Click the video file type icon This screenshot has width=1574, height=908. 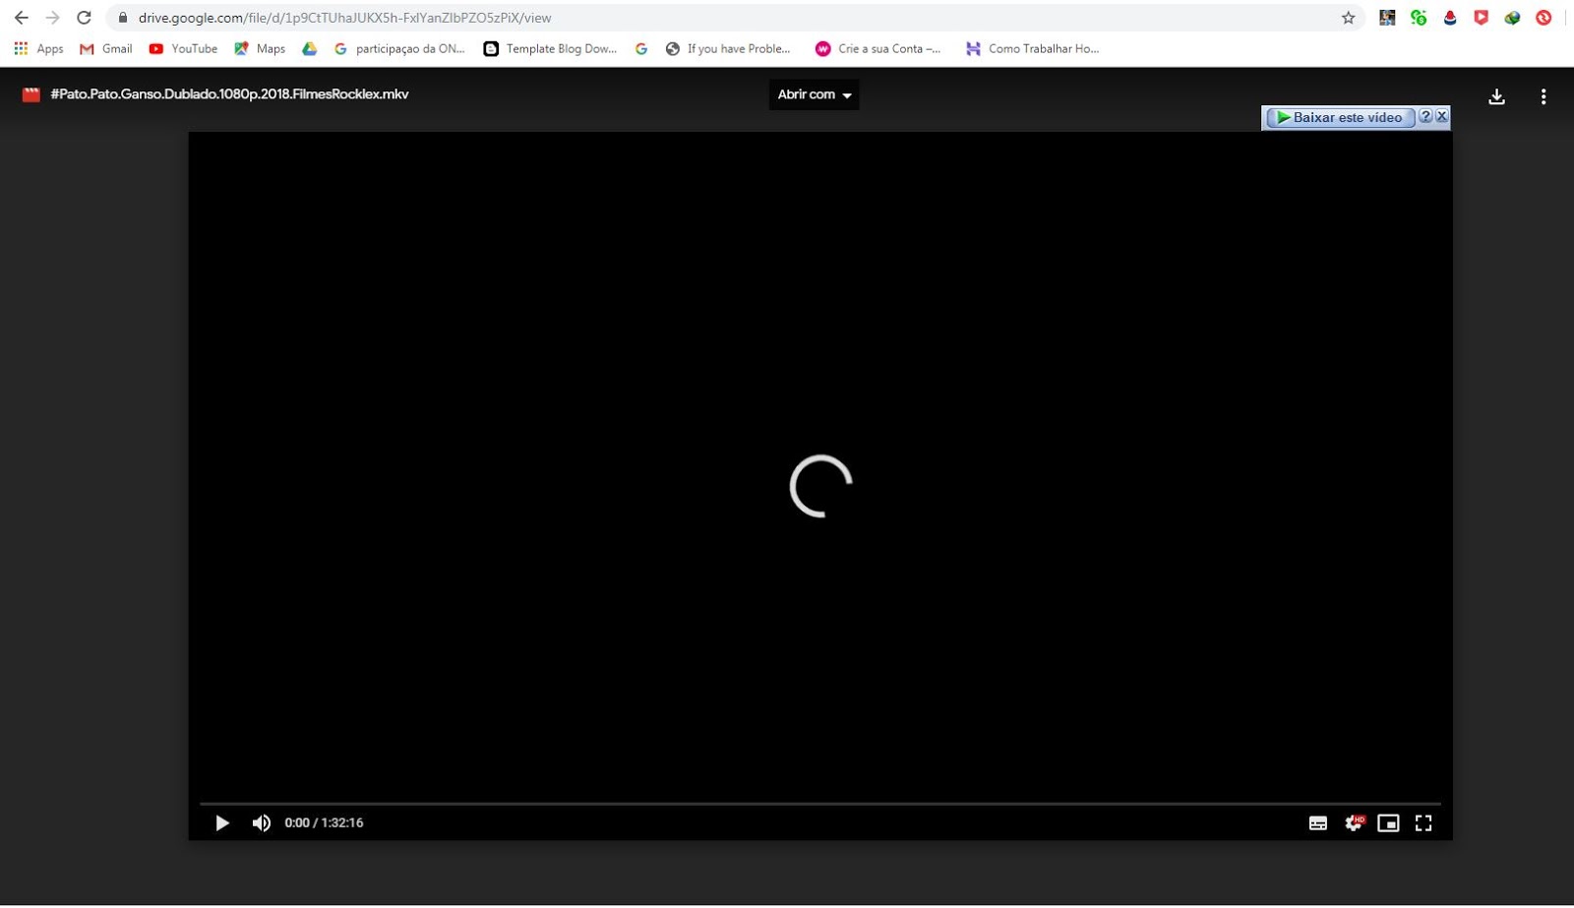[x=31, y=94]
